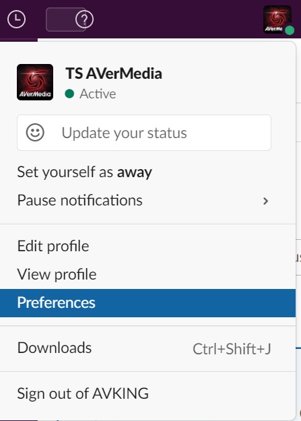Click the TS AVerMedia name heading
The width and height of the screenshot is (301, 421).
114,73
